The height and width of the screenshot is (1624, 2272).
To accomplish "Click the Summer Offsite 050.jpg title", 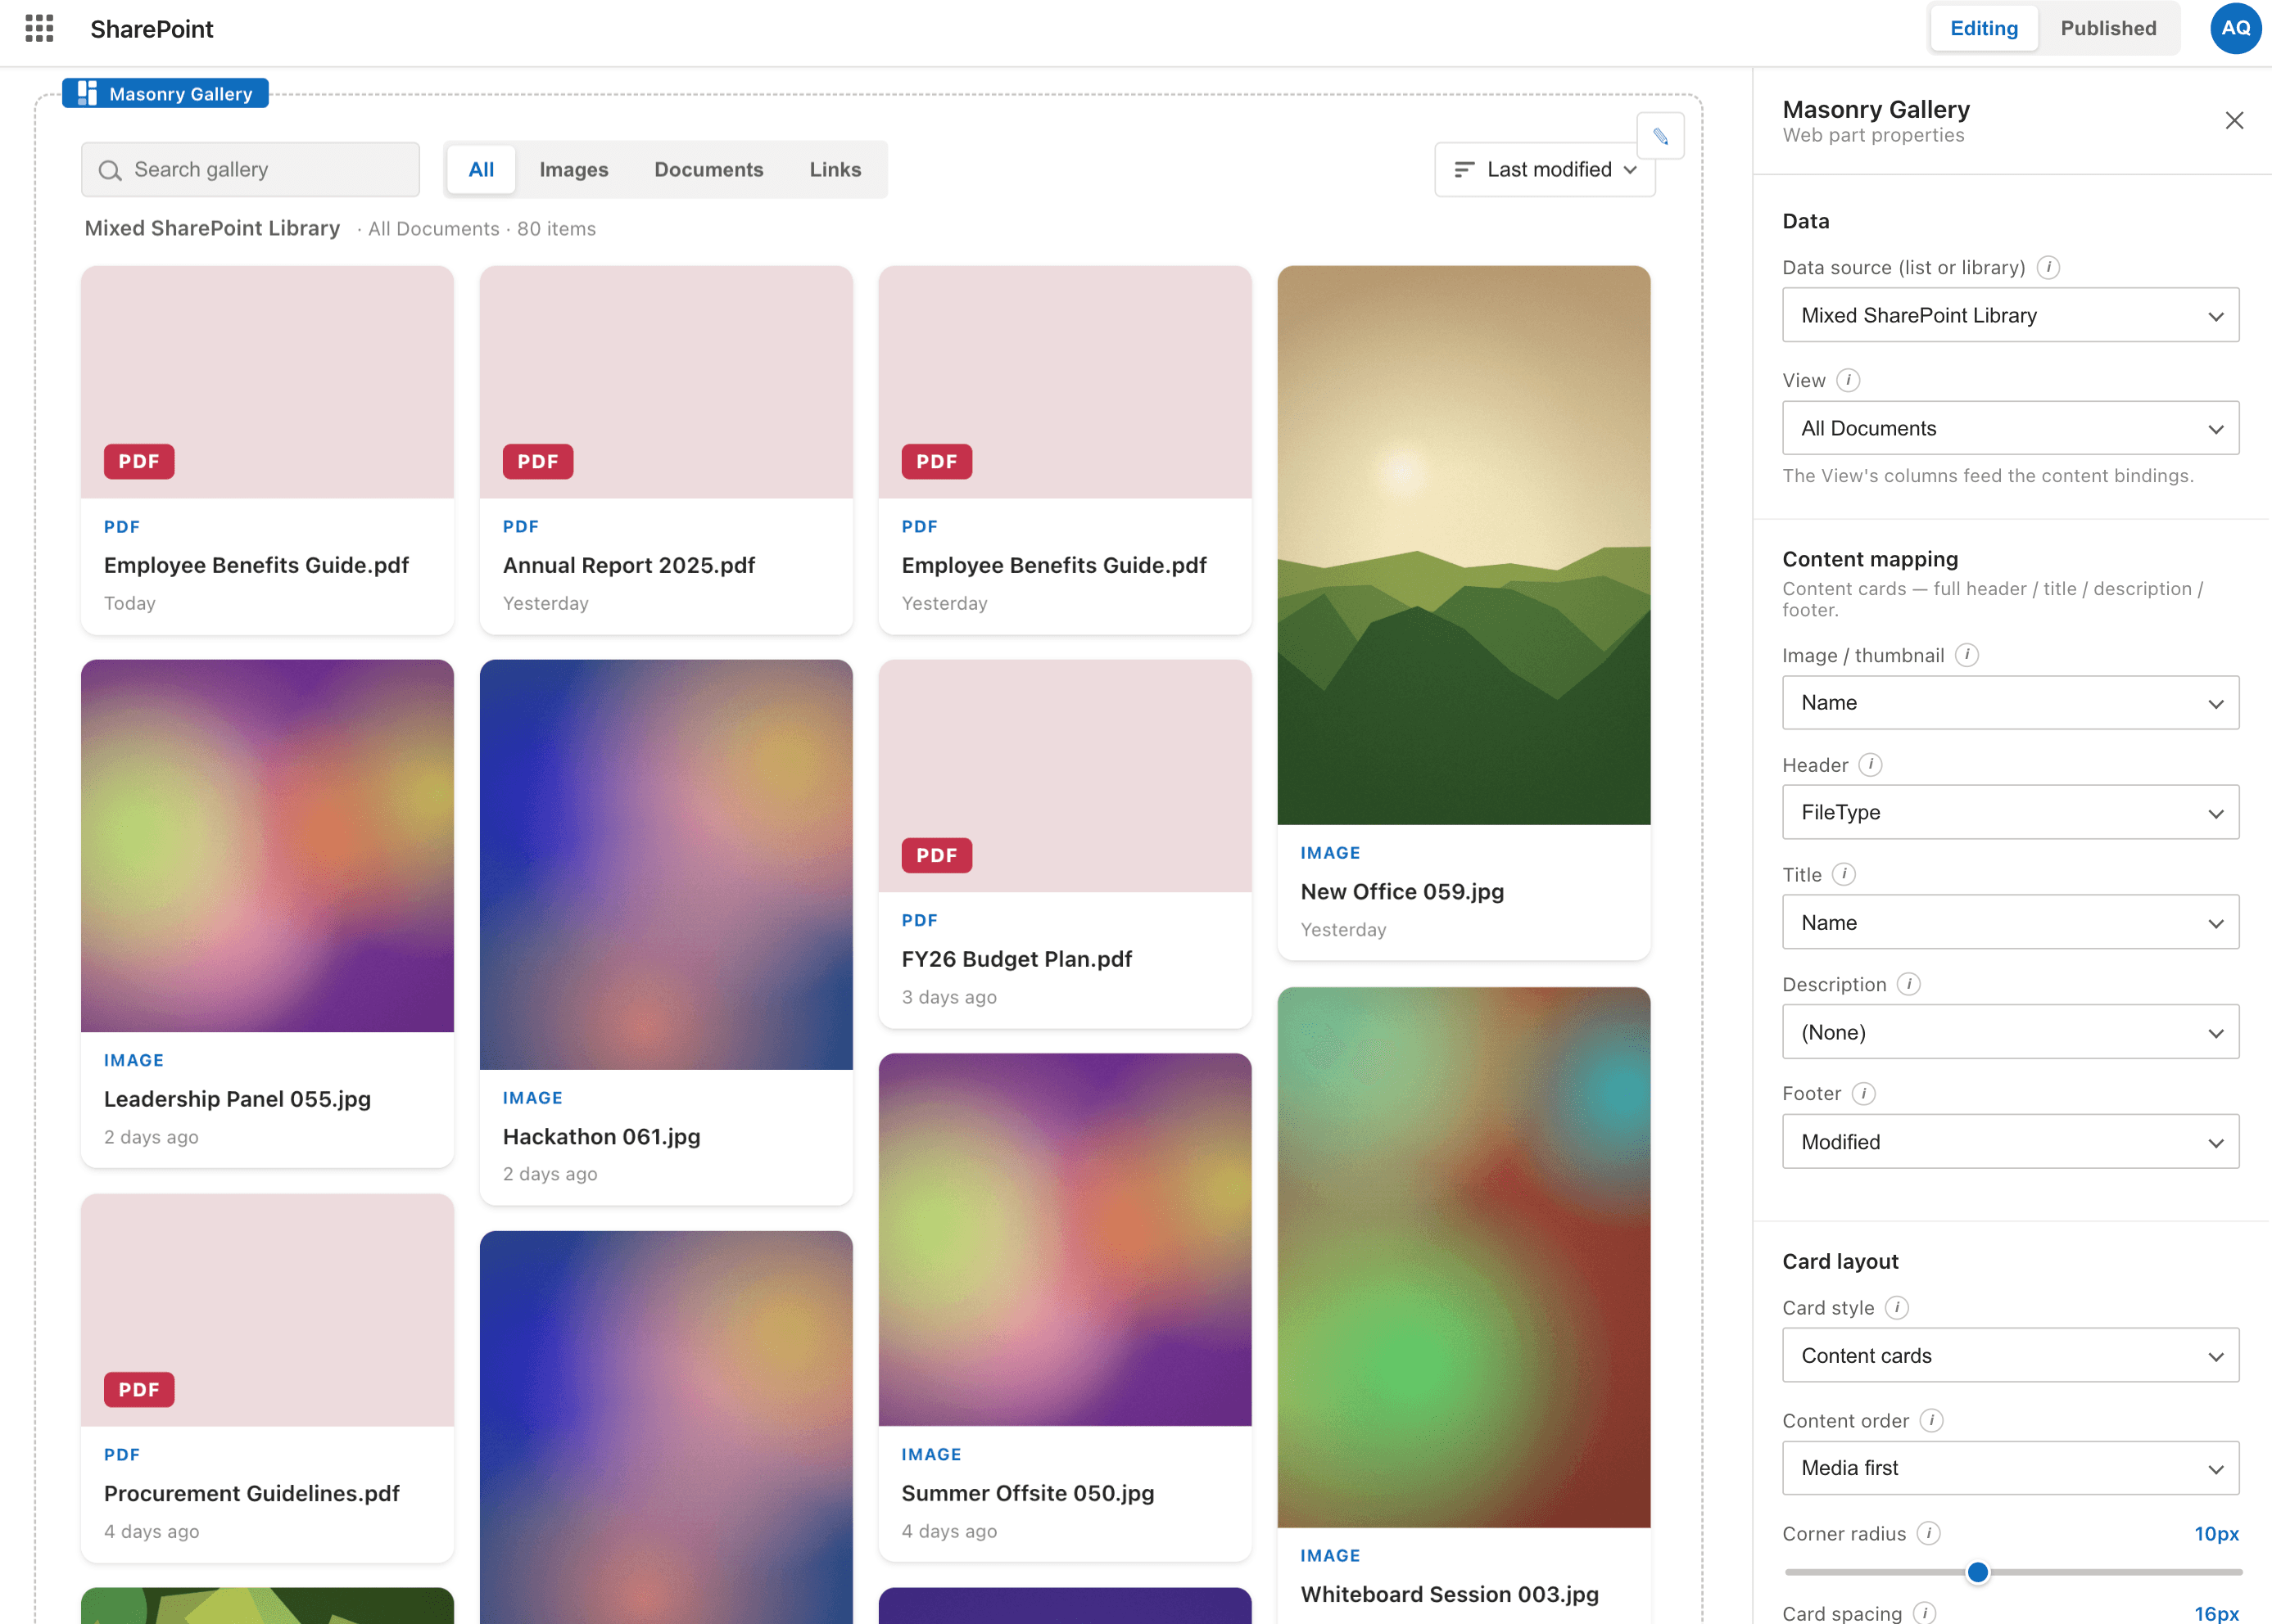I will (1027, 1493).
